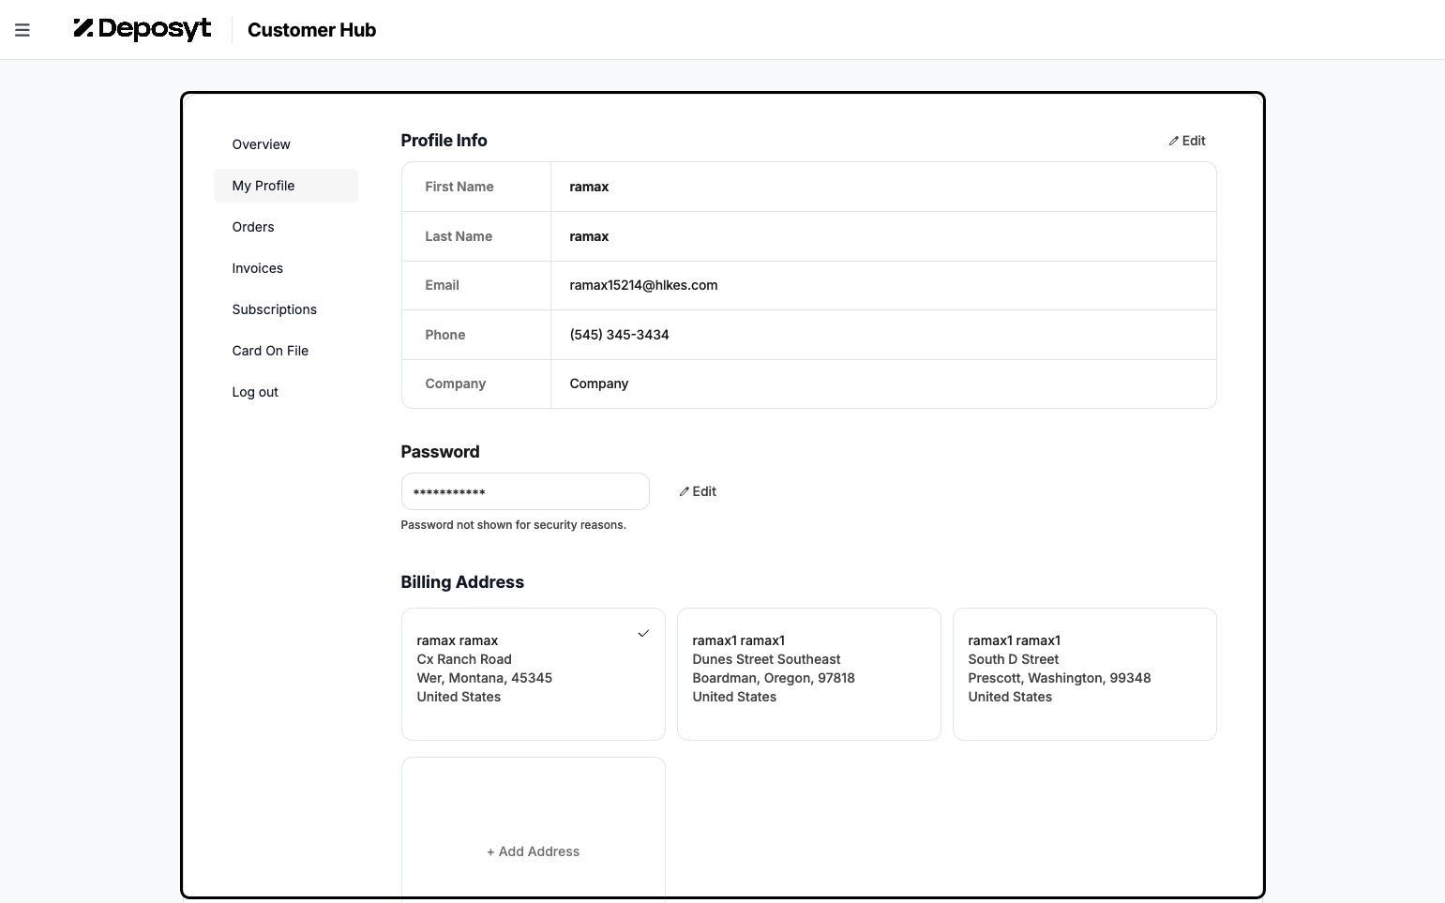1445x903 pixels.
Task: Add a new billing address
Action: coord(534,851)
